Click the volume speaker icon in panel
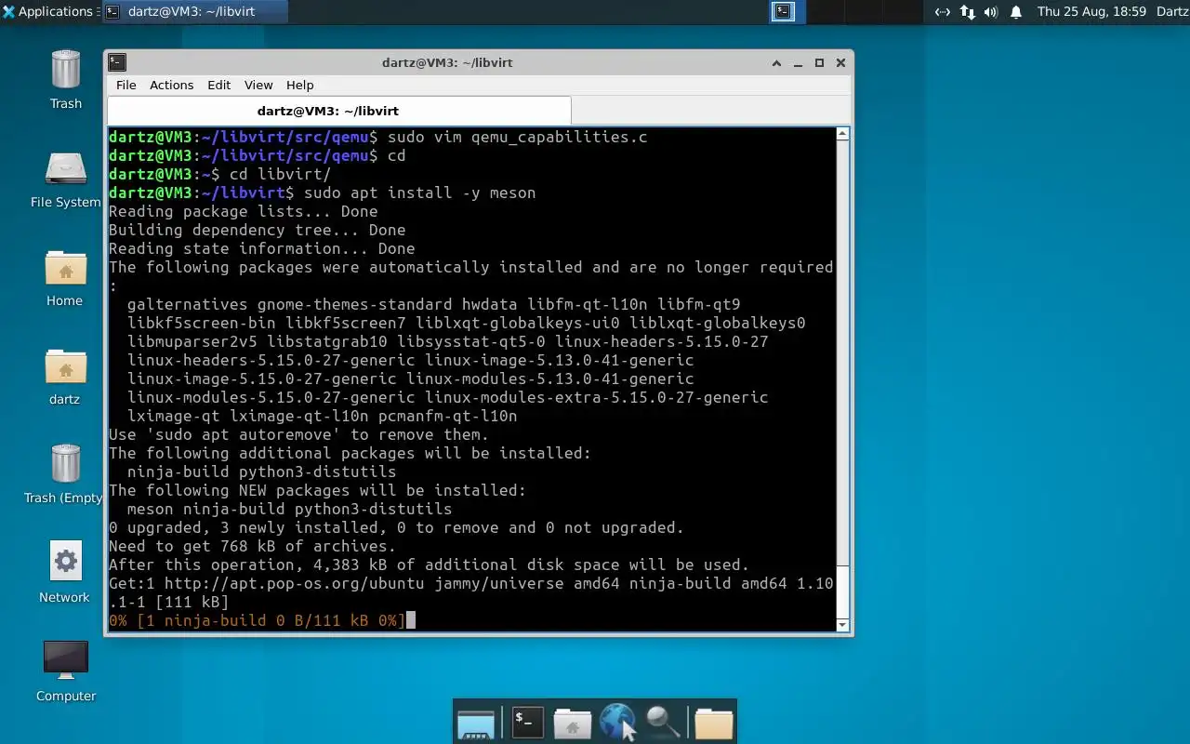This screenshot has width=1190, height=744. 991,12
